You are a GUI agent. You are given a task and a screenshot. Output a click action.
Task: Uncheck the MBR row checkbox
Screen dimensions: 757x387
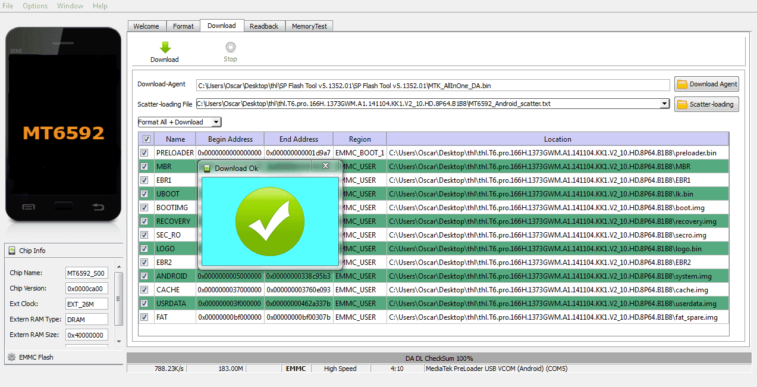[x=144, y=167]
